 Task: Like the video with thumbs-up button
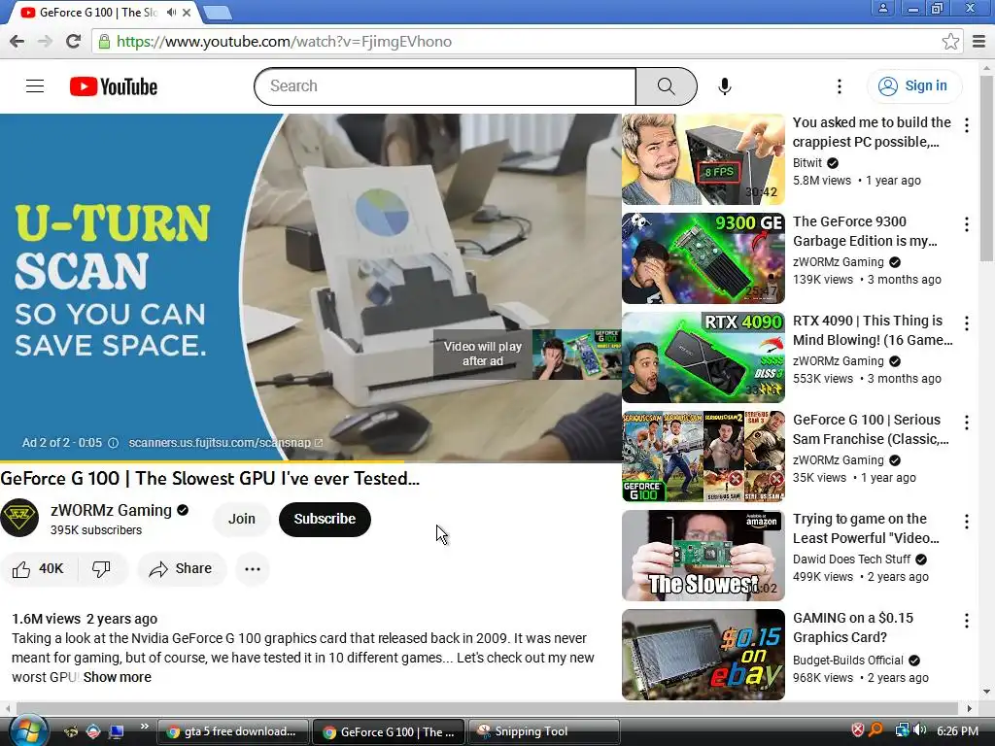click(39, 569)
